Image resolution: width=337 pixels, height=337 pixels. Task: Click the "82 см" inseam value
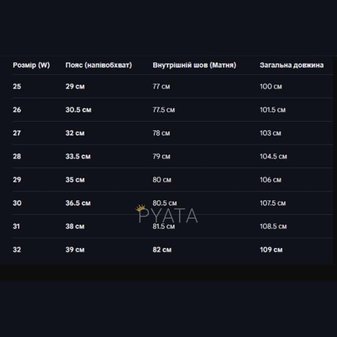[162, 250]
